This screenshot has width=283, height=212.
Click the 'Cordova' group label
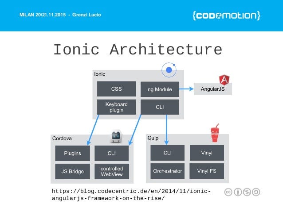62,139
